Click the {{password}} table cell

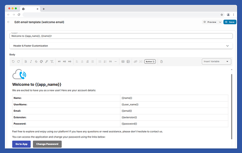click(174, 124)
